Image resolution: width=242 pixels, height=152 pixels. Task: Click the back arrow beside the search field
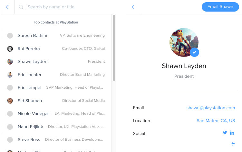tap(7, 7)
